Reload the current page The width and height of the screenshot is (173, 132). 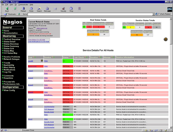coord(23,9)
